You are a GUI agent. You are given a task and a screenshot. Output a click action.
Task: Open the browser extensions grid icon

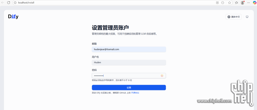[217, 3]
